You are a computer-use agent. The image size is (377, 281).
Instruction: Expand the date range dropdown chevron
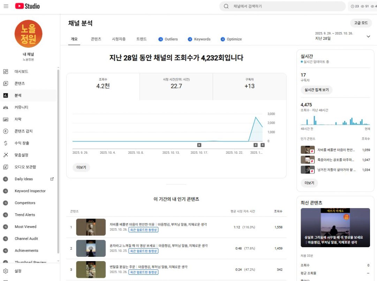368,36
